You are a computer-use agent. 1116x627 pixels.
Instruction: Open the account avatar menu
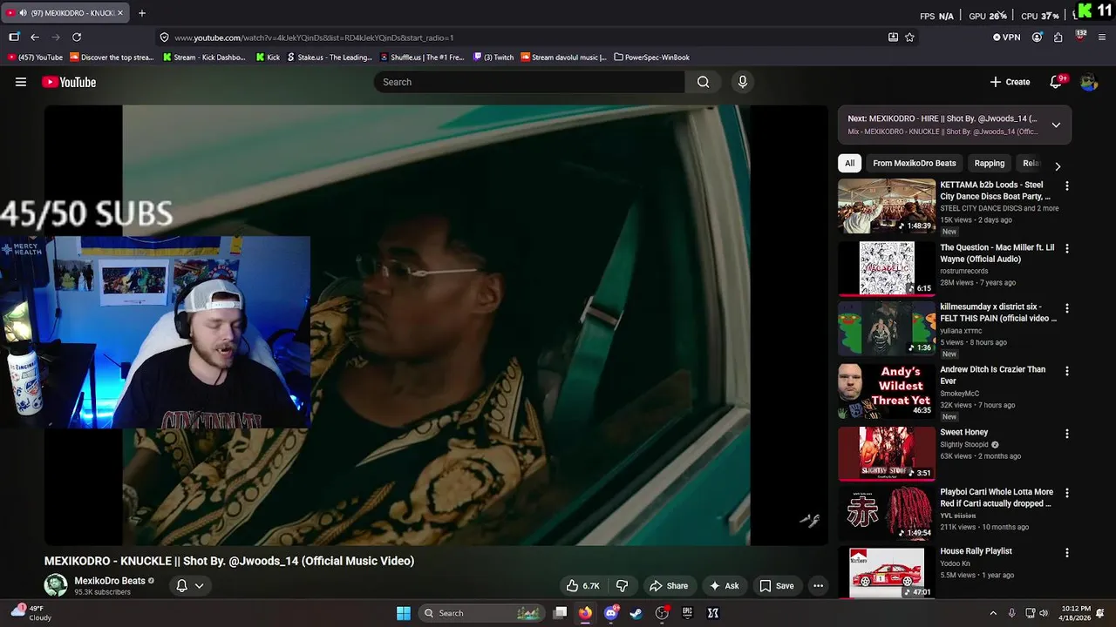[x=1088, y=82]
